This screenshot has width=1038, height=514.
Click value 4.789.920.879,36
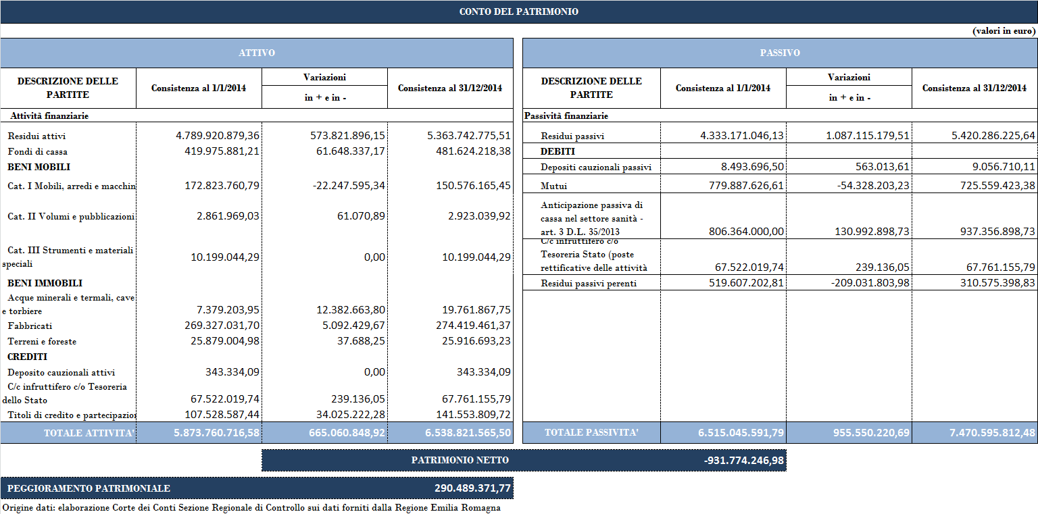(x=218, y=136)
